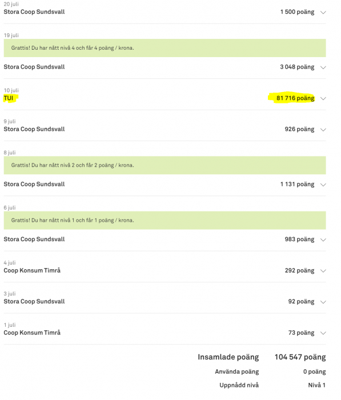Image resolution: width=341 pixels, height=400 pixels.
Task: Open Stora Coop Sundsvall entry from 20 juli
Action: pos(34,12)
